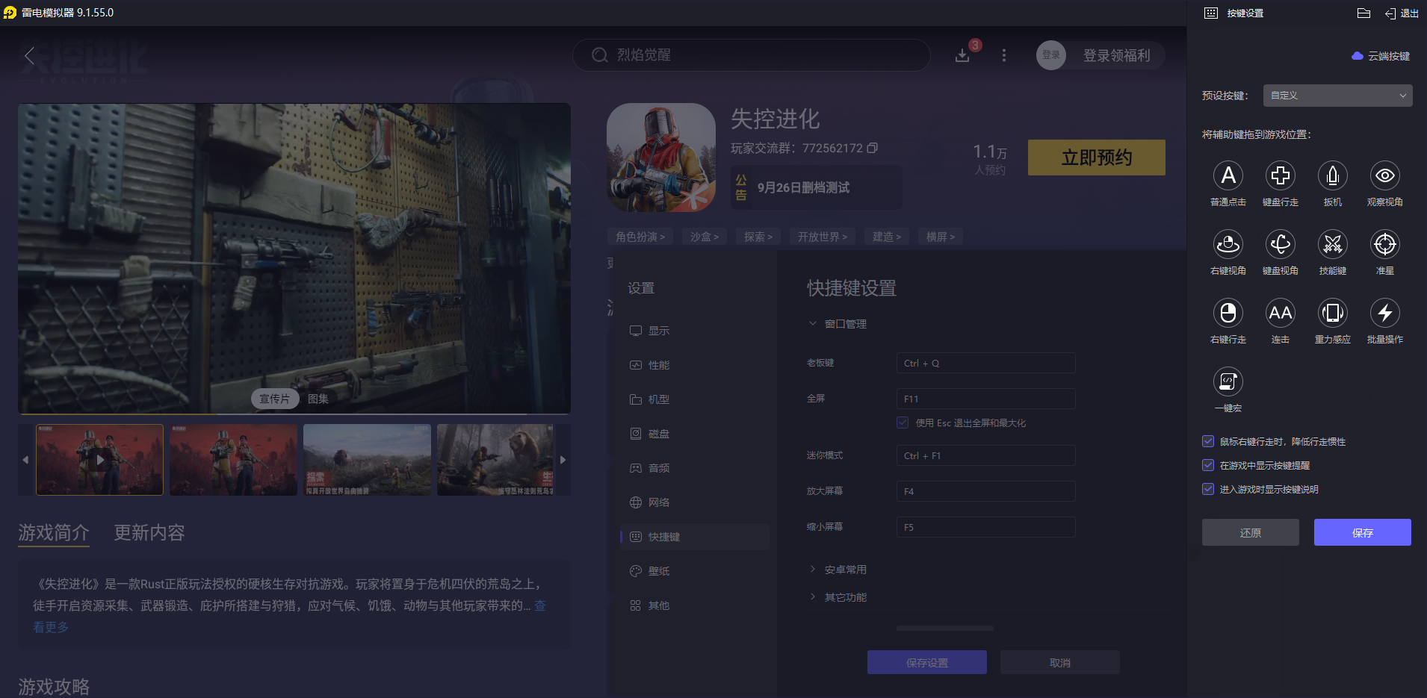Open the 预设按键 preset dropdown
The image size is (1427, 698).
click(x=1337, y=96)
